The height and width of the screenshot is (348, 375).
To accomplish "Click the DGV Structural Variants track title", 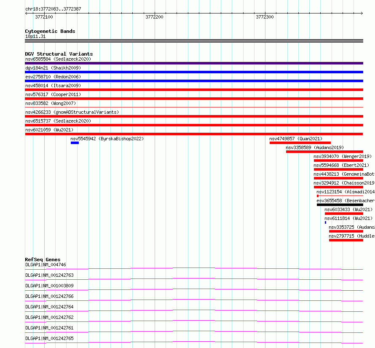I will pyautogui.click(x=59, y=54).
